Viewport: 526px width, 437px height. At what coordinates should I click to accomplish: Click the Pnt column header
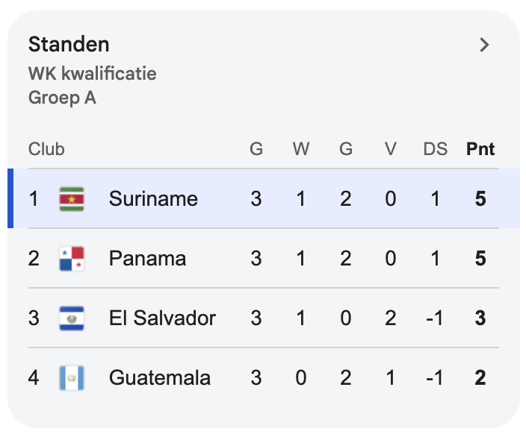480,149
